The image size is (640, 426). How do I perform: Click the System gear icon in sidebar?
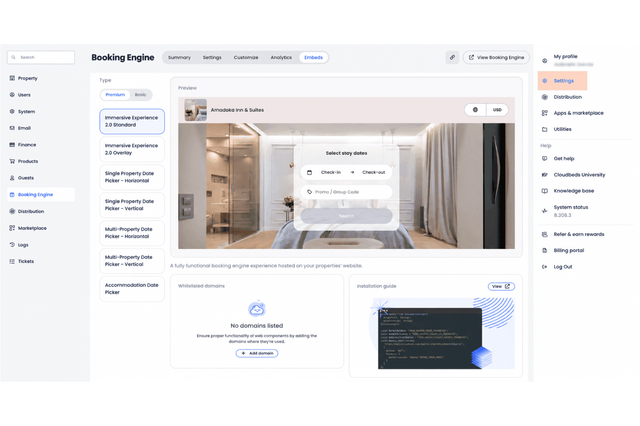tap(12, 111)
